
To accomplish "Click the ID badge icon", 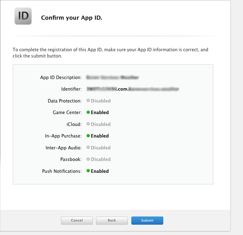I will 23,17.
